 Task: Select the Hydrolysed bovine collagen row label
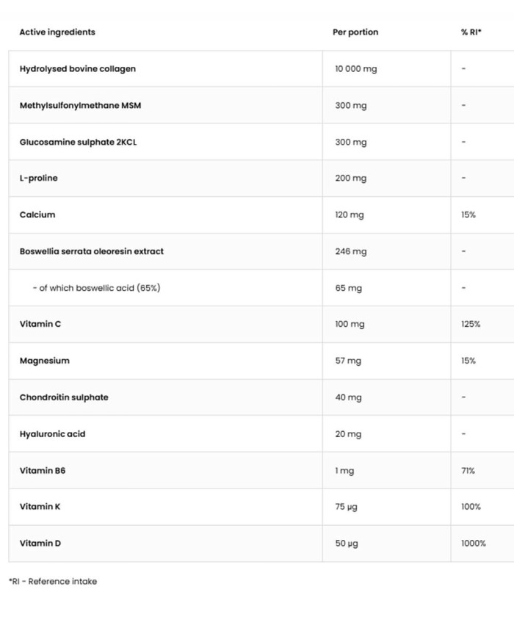78,69
